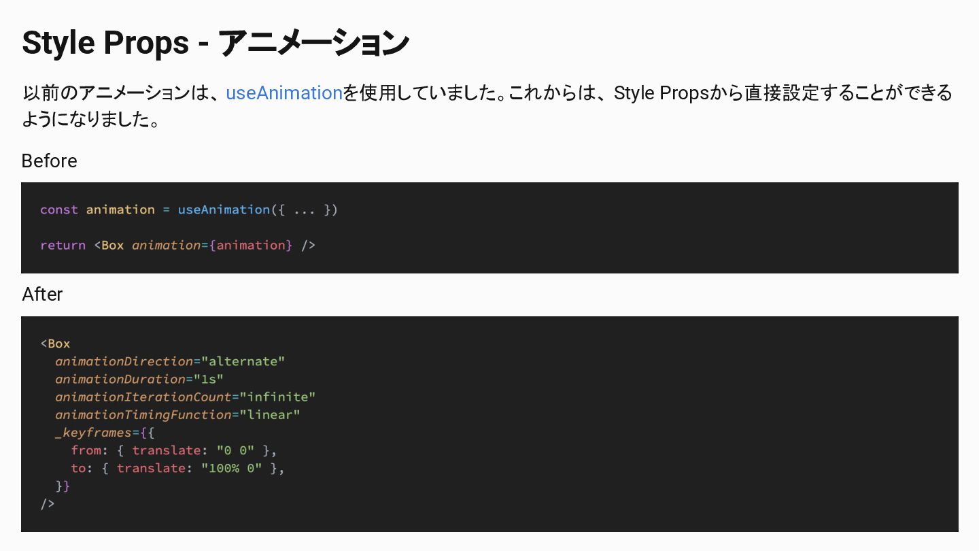The height and width of the screenshot is (551, 979).
Task: Click the animationDuration prop name
Action: 120,379
